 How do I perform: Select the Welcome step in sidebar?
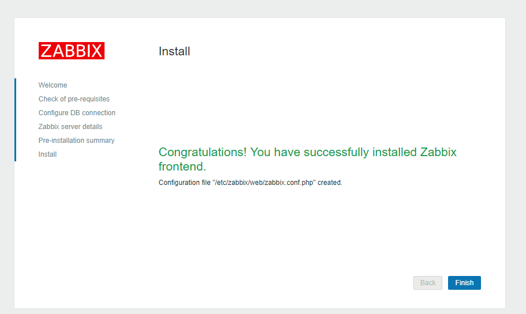coord(53,85)
